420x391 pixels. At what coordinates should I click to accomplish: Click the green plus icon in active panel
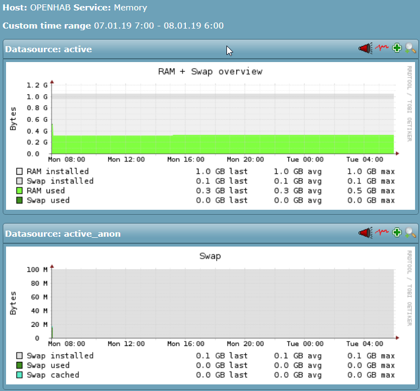point(398,48)
